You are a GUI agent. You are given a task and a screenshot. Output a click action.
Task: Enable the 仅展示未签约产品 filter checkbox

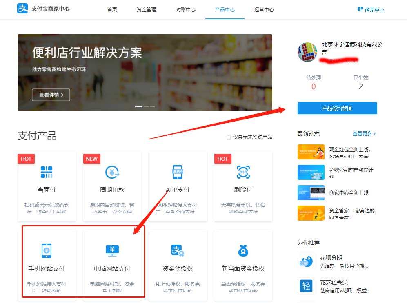tap(228, 137)
